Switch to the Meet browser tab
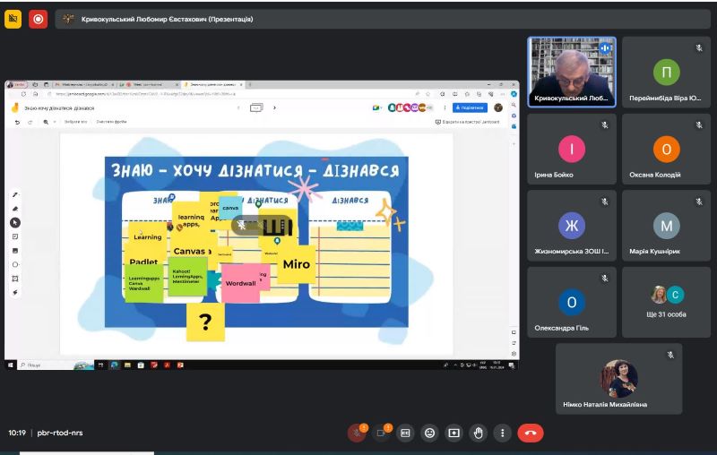Viewport: 717px width, 455px height. click(147, 84)
